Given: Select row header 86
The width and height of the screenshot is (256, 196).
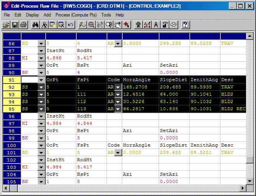Looking at the screenshot, I should click(x=12, y=44).
